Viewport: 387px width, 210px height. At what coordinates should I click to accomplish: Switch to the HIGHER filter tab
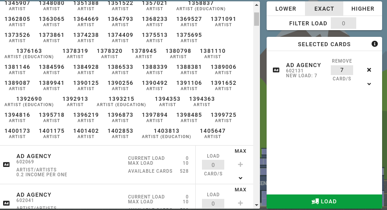[362, 8]
